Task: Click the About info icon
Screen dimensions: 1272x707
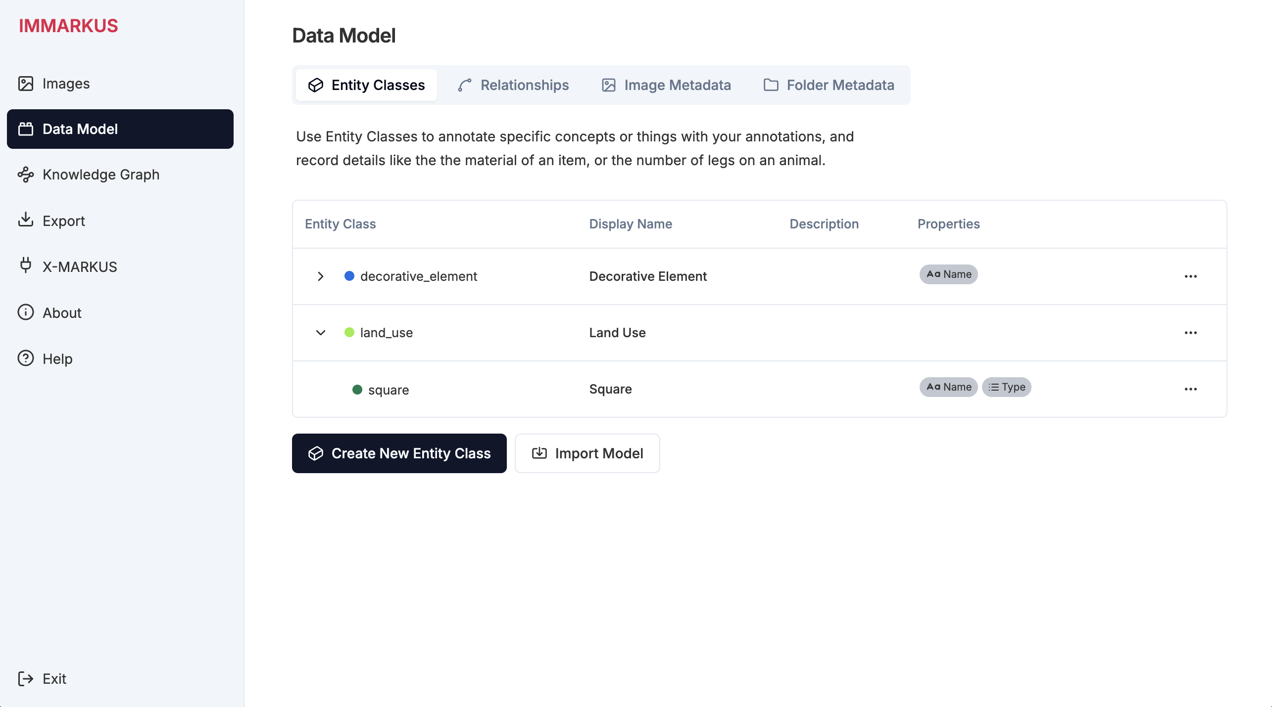Action: tap(26, 312)
